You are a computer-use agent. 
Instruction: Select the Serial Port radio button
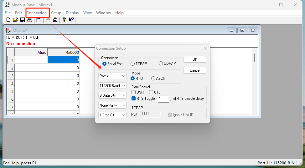105,64
